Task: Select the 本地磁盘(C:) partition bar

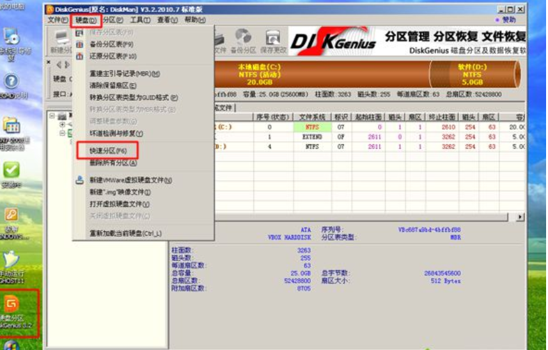Action: pos(322,74)
